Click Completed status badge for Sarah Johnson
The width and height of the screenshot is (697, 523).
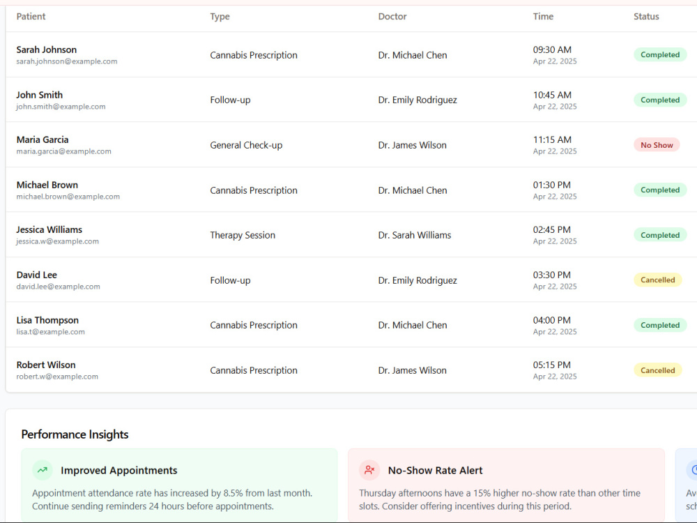point(660,54)
